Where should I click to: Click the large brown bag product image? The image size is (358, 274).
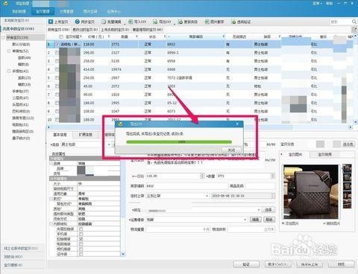coord(311,191)
